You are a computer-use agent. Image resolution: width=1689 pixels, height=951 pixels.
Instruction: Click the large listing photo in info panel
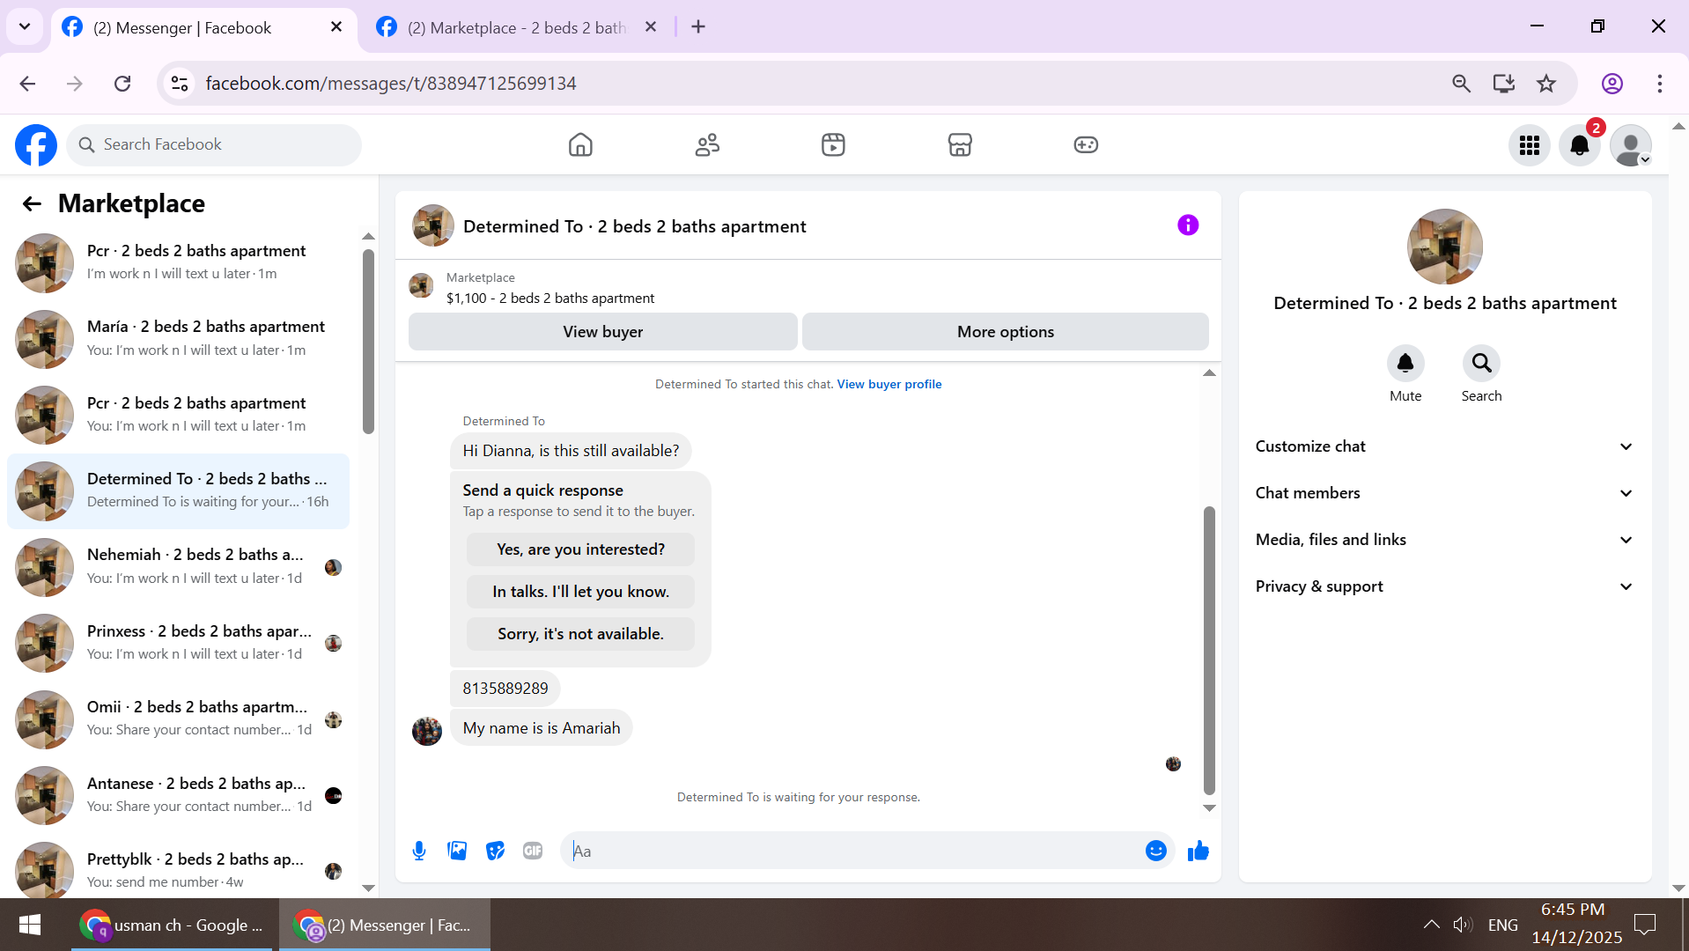click(1444, 247)
